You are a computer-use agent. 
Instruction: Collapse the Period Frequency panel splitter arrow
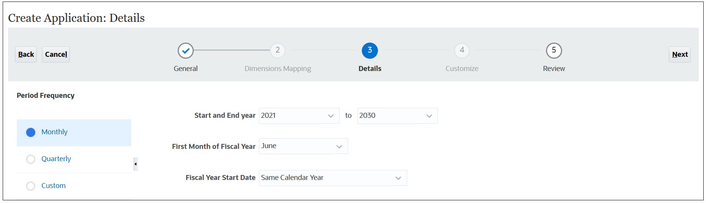(135, 164)
